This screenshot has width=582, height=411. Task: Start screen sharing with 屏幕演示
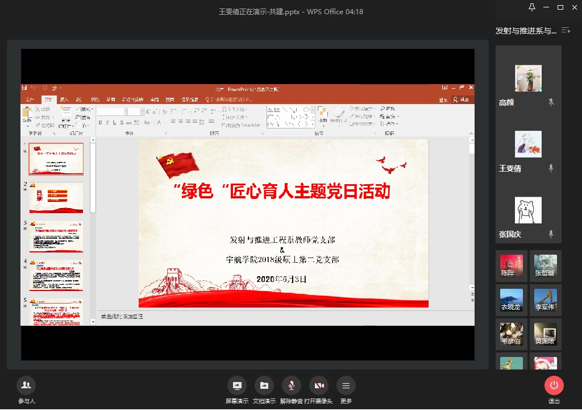pos(237,385)
